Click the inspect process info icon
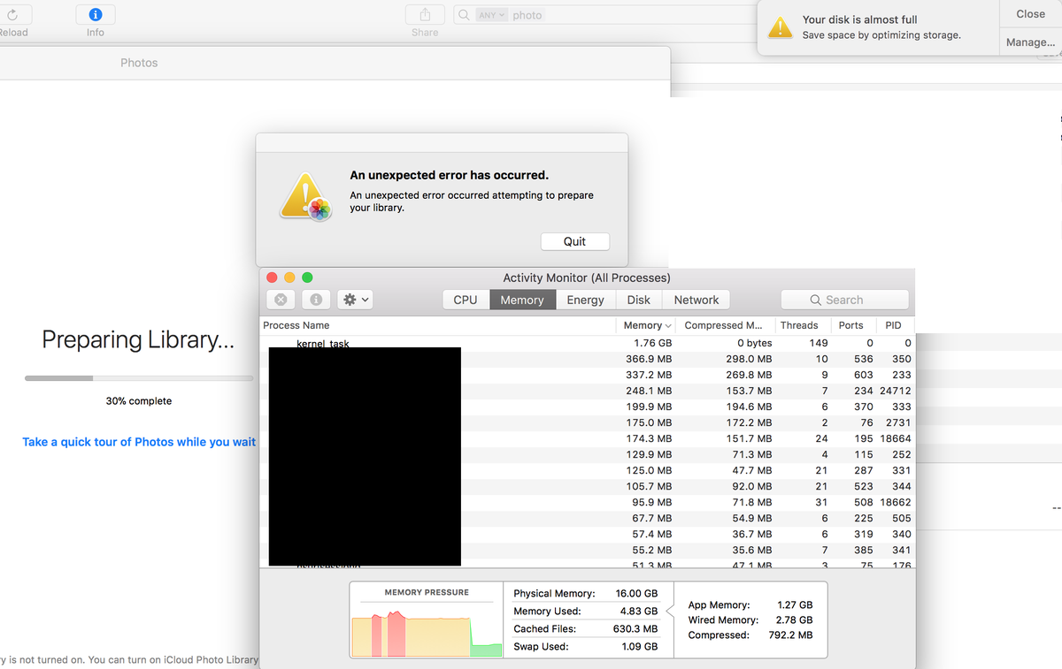The image size is (1062, 669). coord(316,300)
